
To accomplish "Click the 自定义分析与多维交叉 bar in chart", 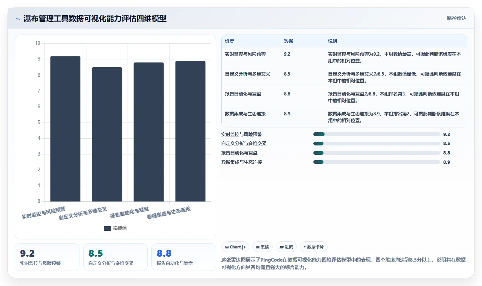I will pos(107,135).
